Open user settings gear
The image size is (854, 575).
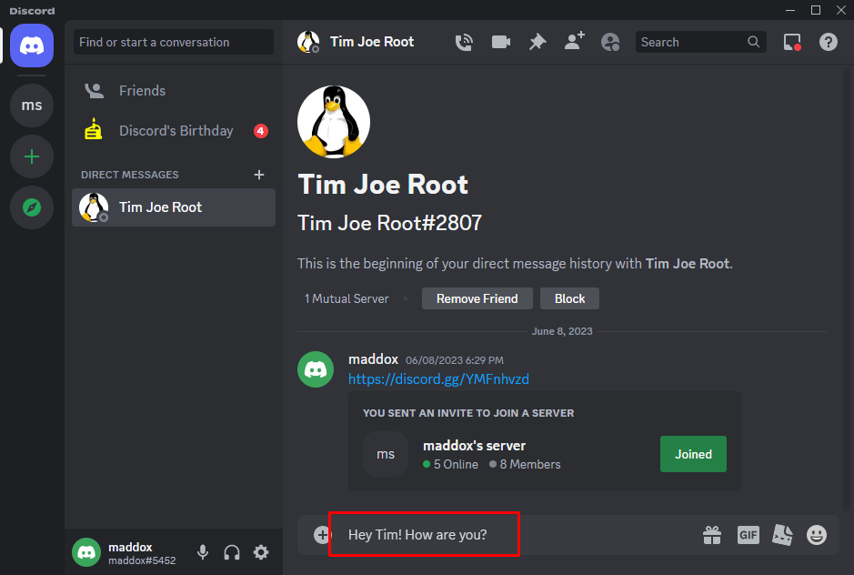point(261,552)
